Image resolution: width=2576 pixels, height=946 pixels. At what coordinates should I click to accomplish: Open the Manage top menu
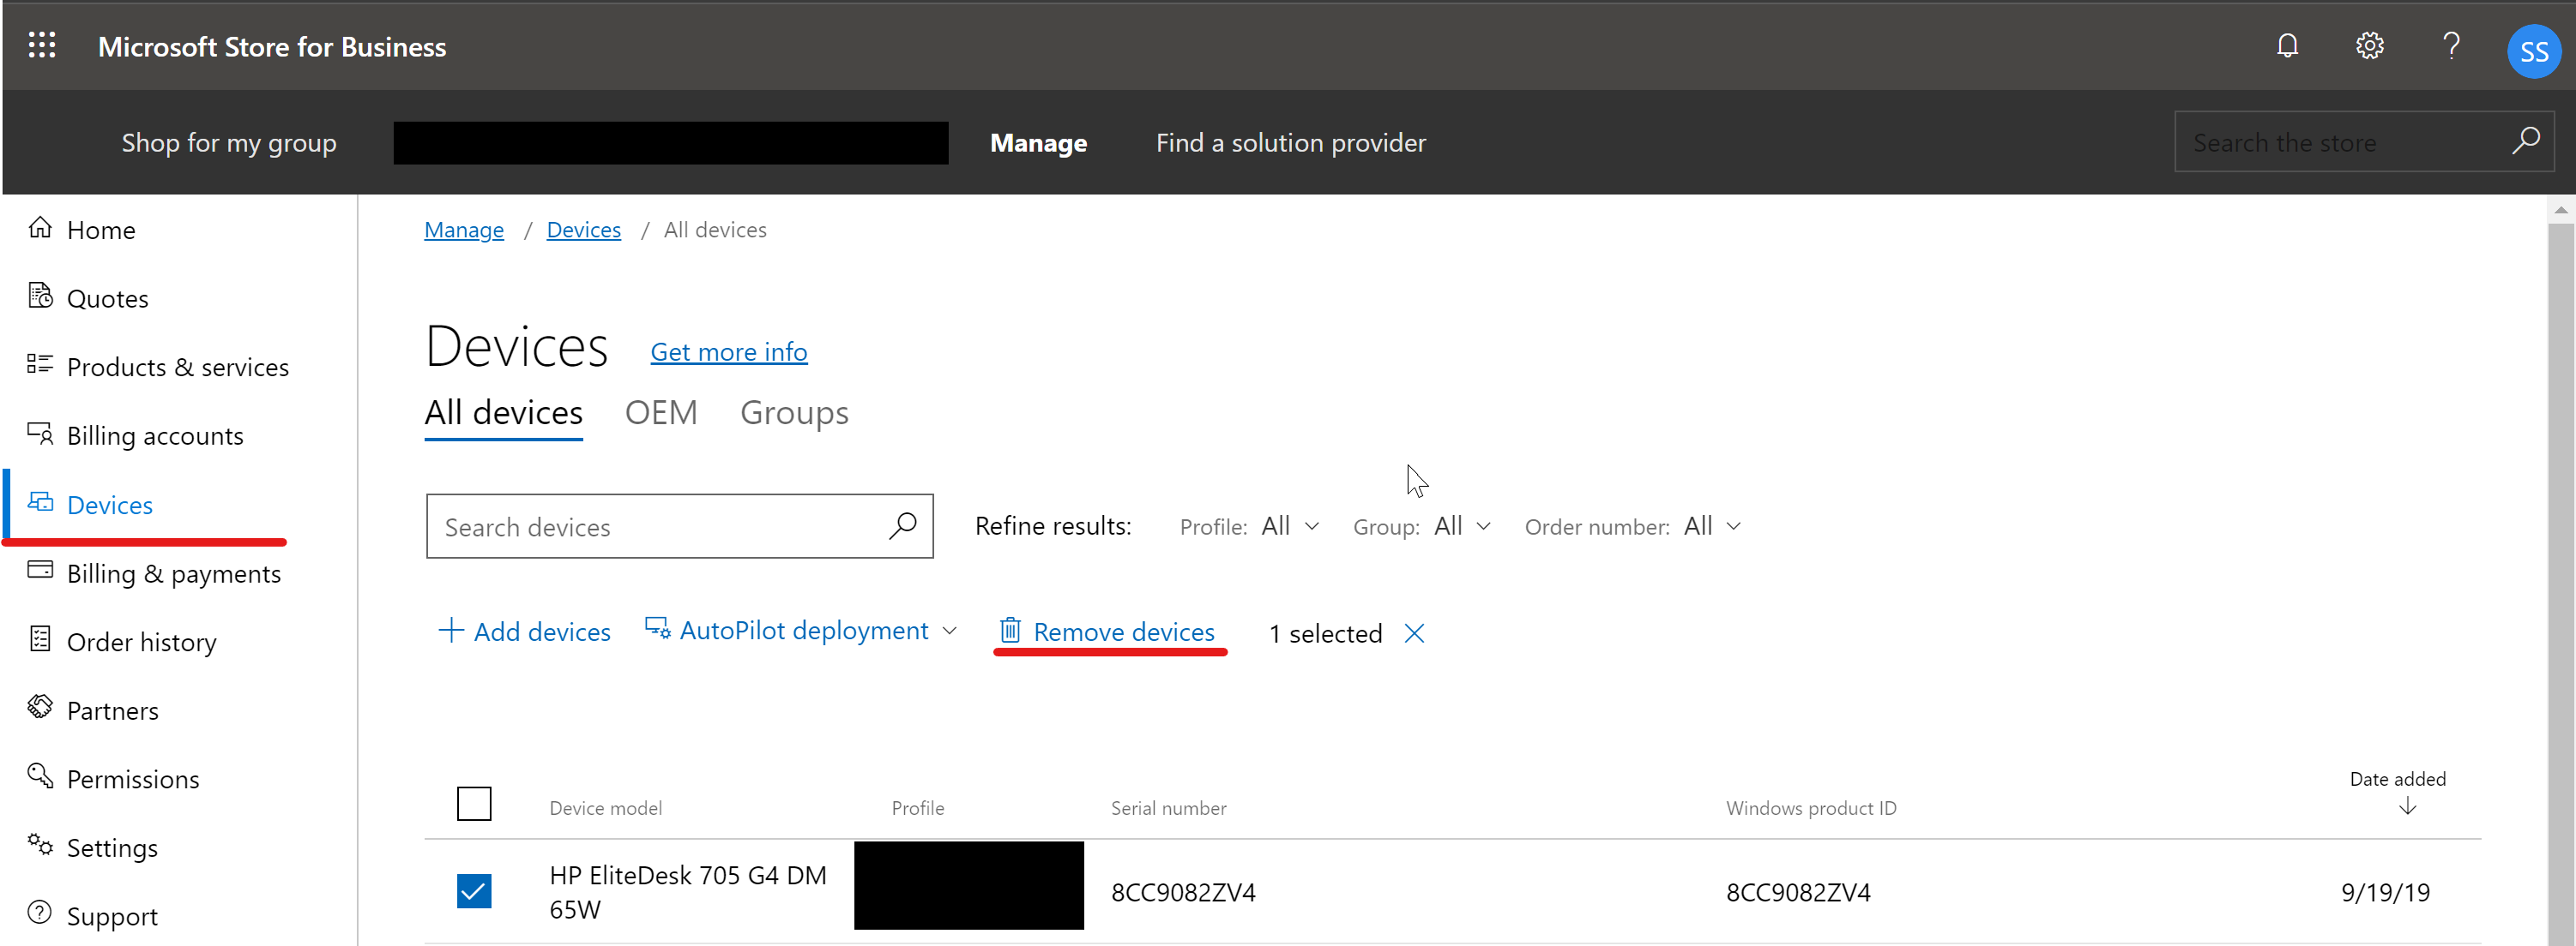point(1038,143)
